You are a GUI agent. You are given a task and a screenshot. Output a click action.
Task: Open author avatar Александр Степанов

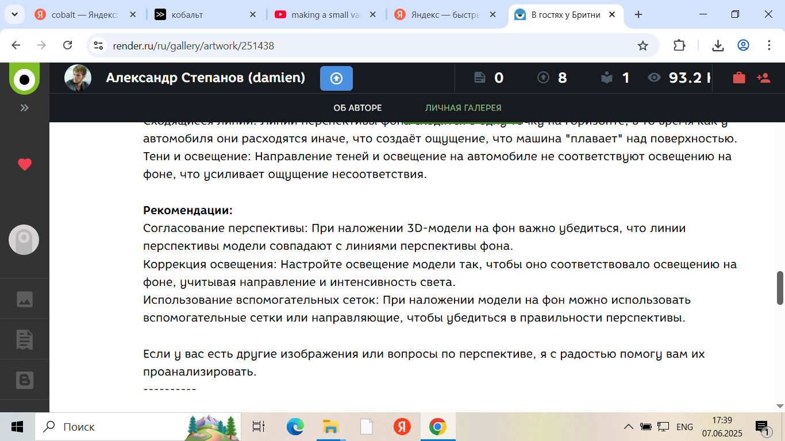click(x=78, y=78)
